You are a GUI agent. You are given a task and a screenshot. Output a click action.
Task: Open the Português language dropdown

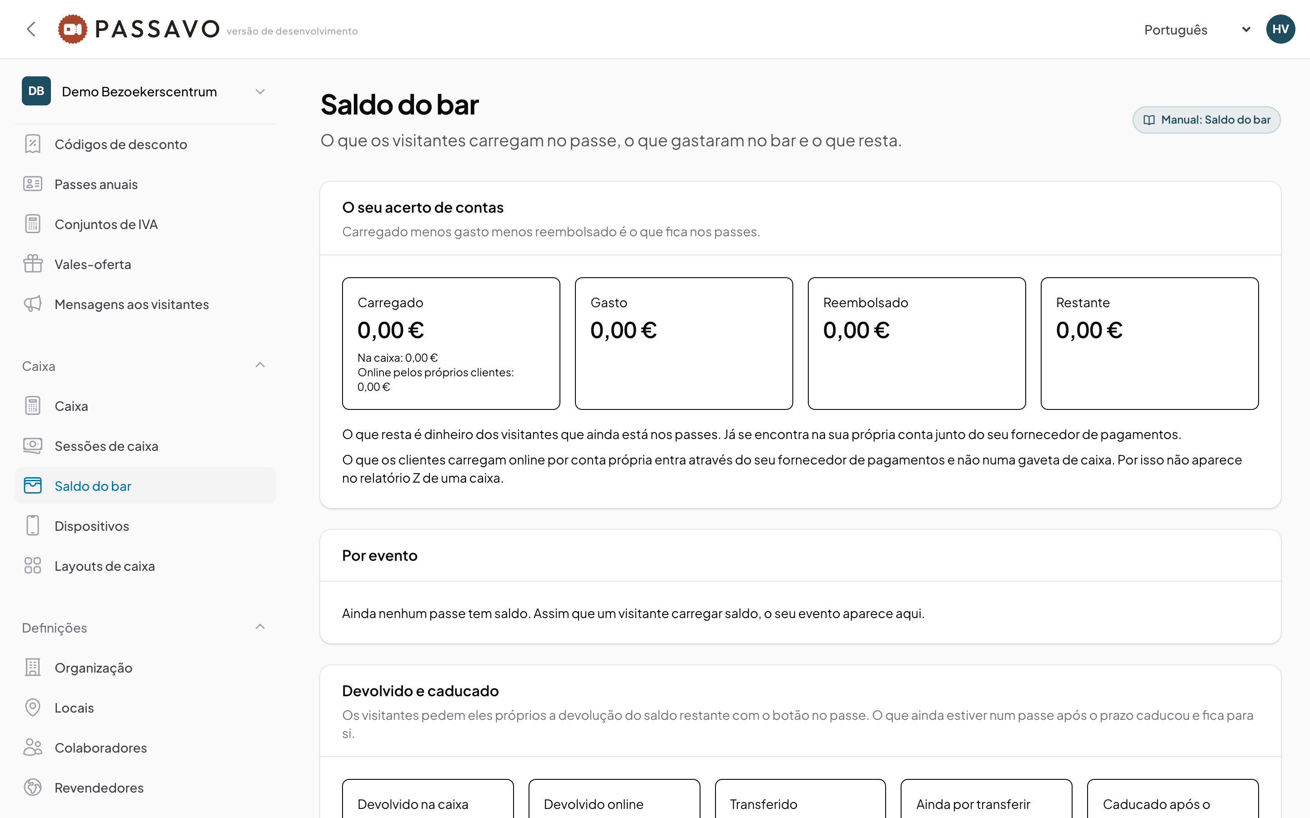pyautogui.click(x=1197, y=30)
